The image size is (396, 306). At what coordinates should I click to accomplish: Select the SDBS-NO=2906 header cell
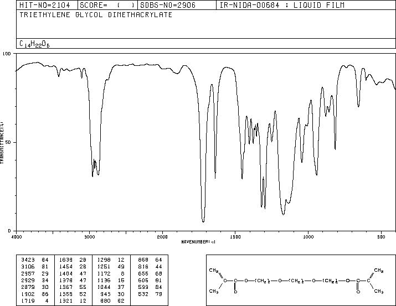coord(168,5)
